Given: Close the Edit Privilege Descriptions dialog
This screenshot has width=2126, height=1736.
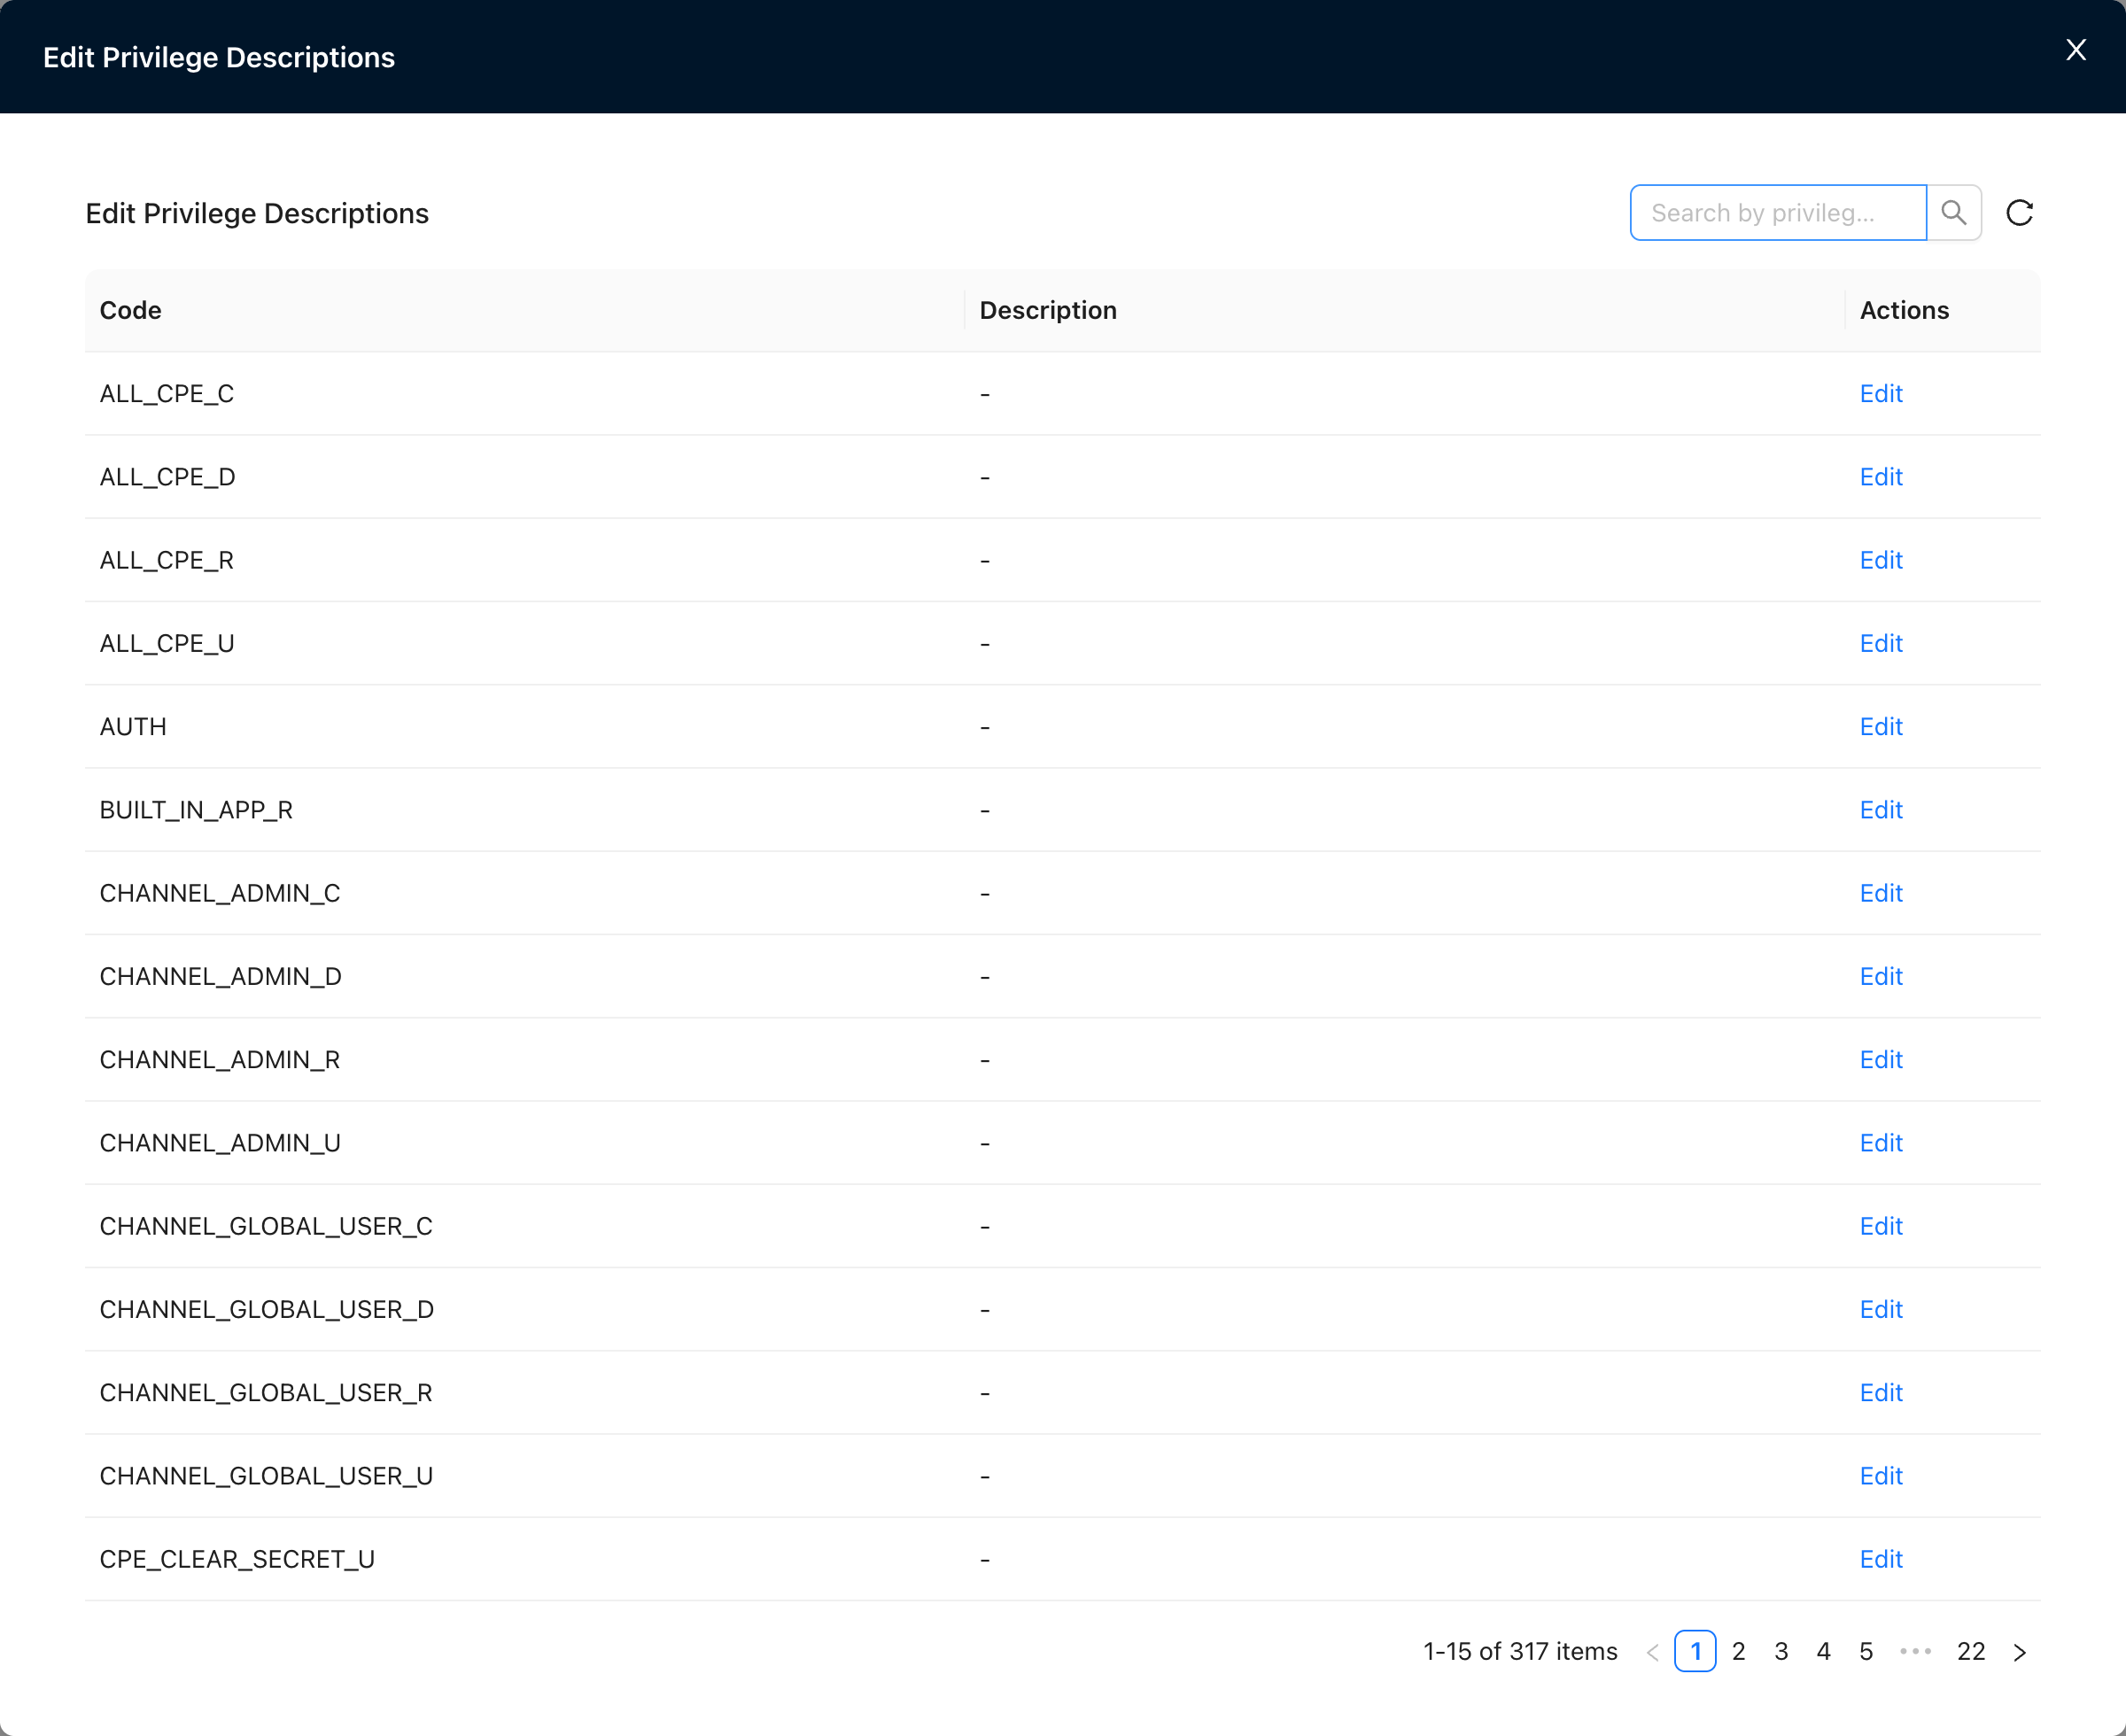Looking at the screenshot, I should click(2076, 50).
